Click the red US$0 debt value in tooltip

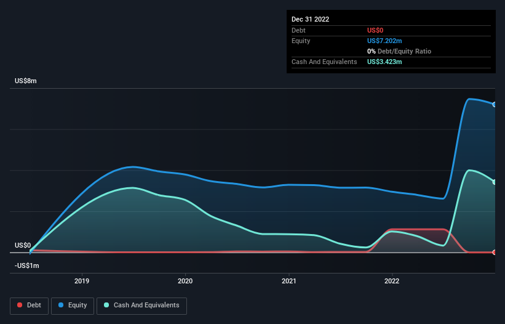coord(375,30)
